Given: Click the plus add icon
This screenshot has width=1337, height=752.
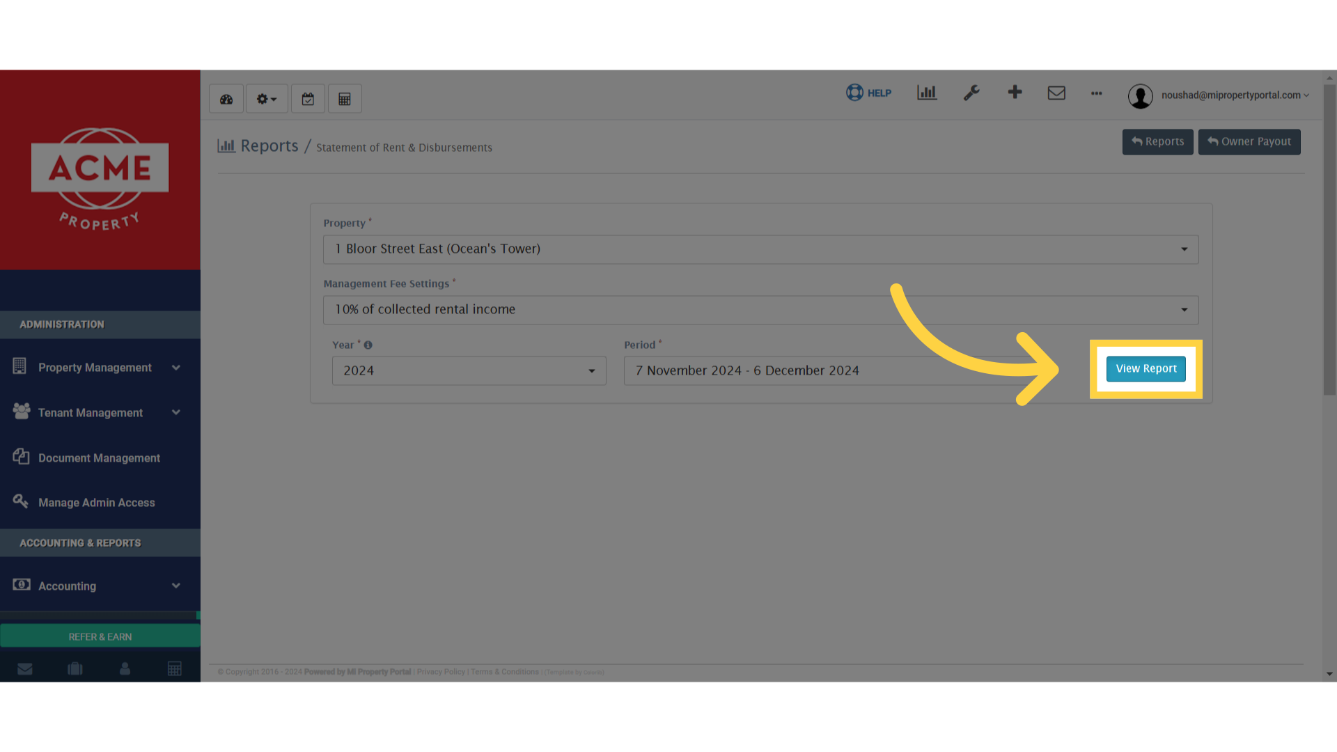Looking at the screenshot, I should coord(1015,92).
